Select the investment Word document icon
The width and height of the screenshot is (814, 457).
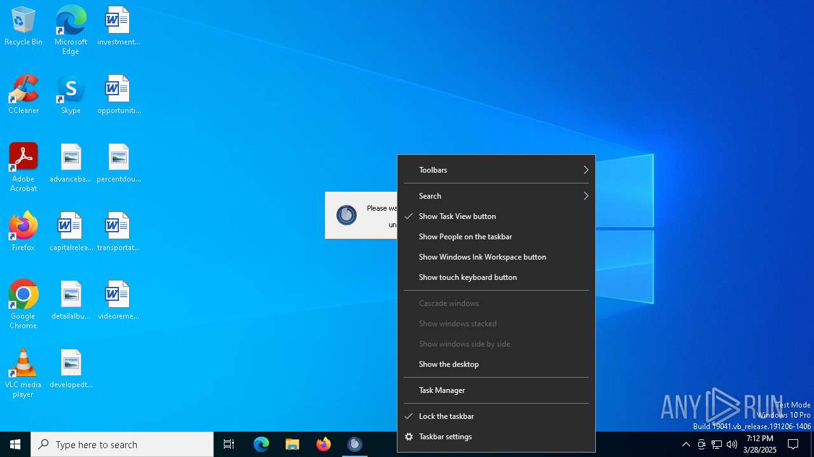(118, 27)
